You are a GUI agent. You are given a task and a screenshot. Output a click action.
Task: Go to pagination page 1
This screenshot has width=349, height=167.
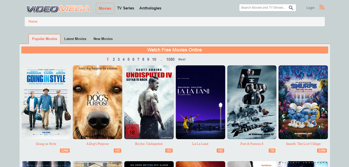pyautogui.click(x=108, y=59)
